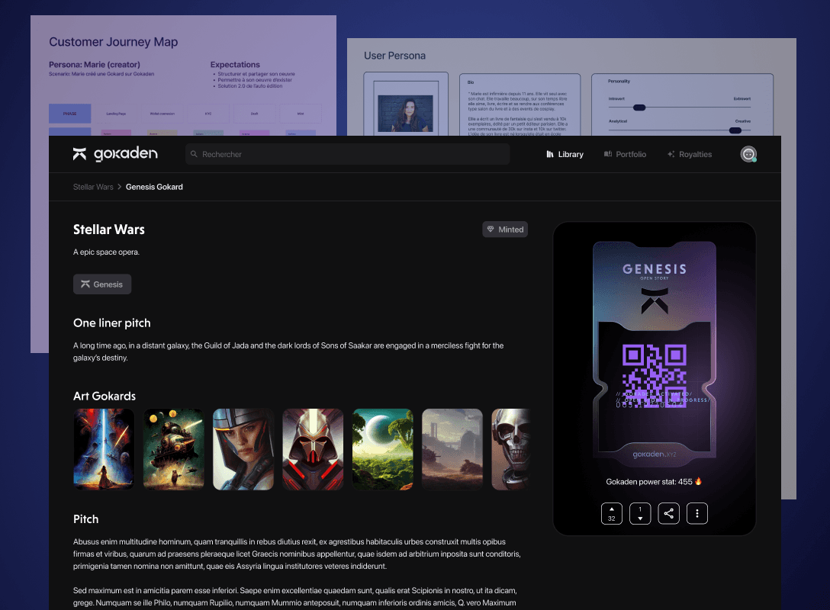
Task: Click the search magnifier icon
Action: [194, 154]
